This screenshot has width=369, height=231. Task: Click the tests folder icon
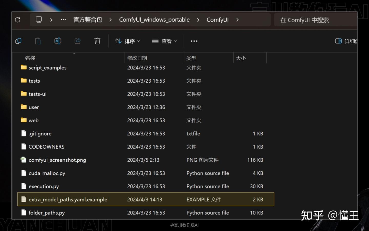pos(24,80)
